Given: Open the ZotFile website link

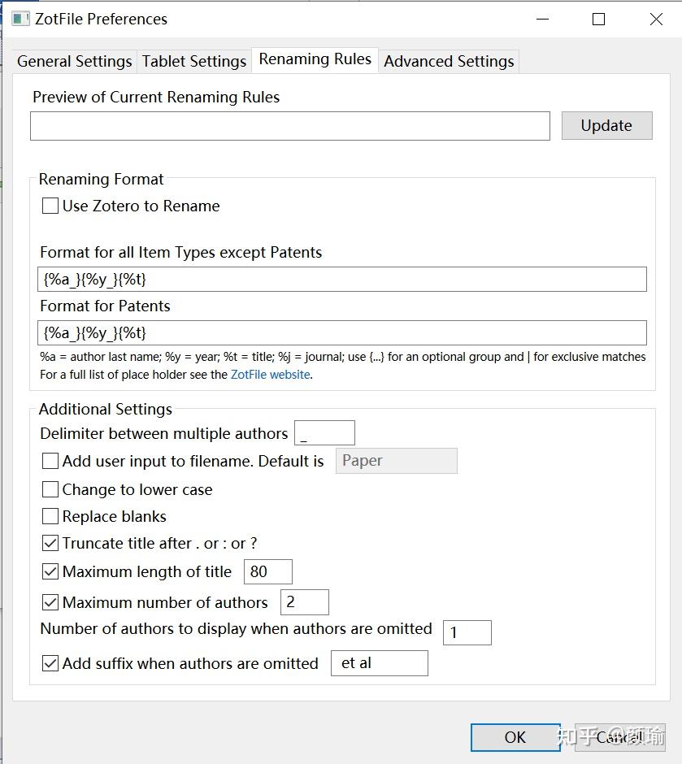Looking at the screenshot, I should [270, 375].
